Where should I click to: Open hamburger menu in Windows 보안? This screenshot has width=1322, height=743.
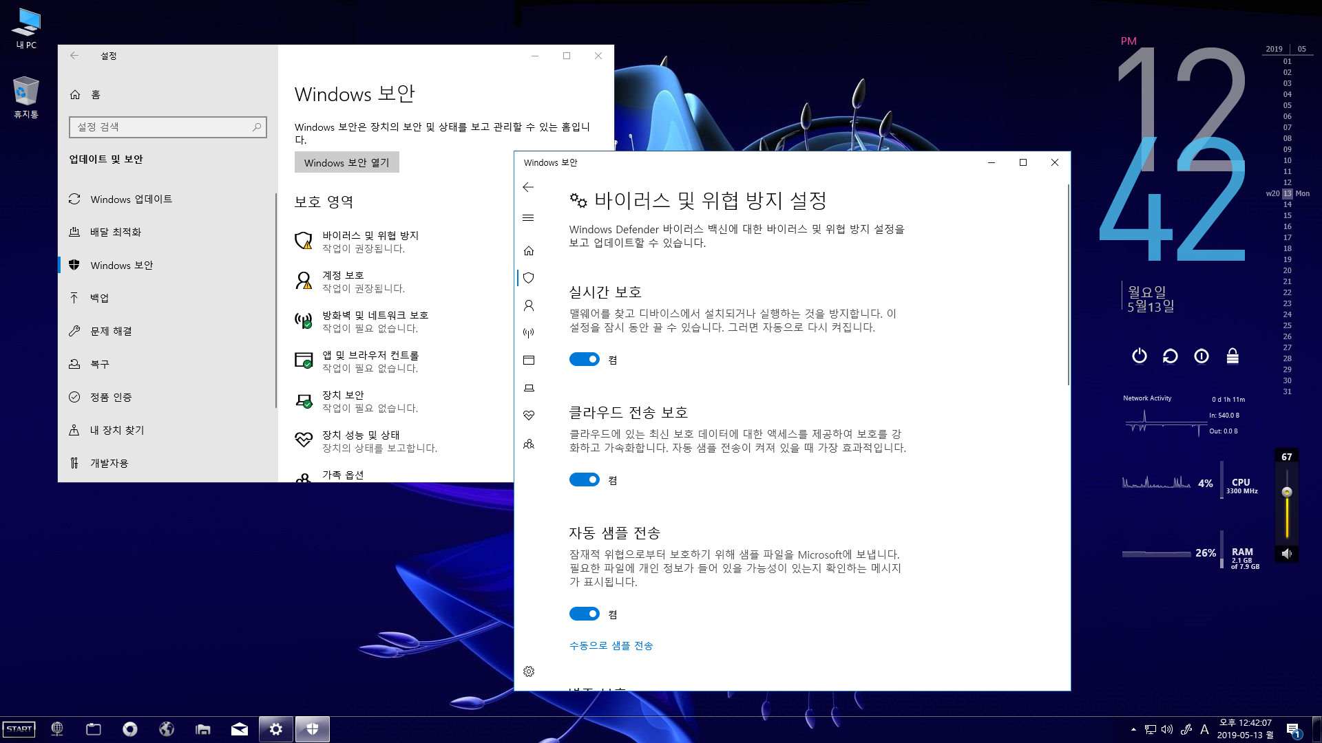tap(528, 218)
